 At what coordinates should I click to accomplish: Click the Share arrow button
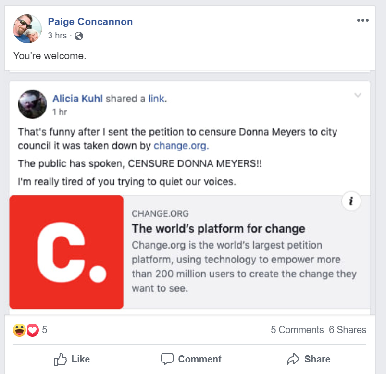[x=308, y=359]
